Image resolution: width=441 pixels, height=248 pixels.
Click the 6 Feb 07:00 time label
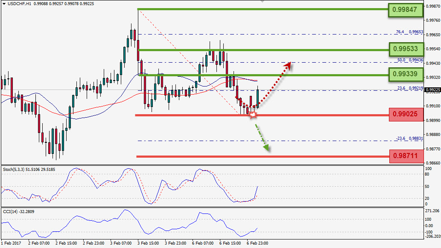pos(202,243)
